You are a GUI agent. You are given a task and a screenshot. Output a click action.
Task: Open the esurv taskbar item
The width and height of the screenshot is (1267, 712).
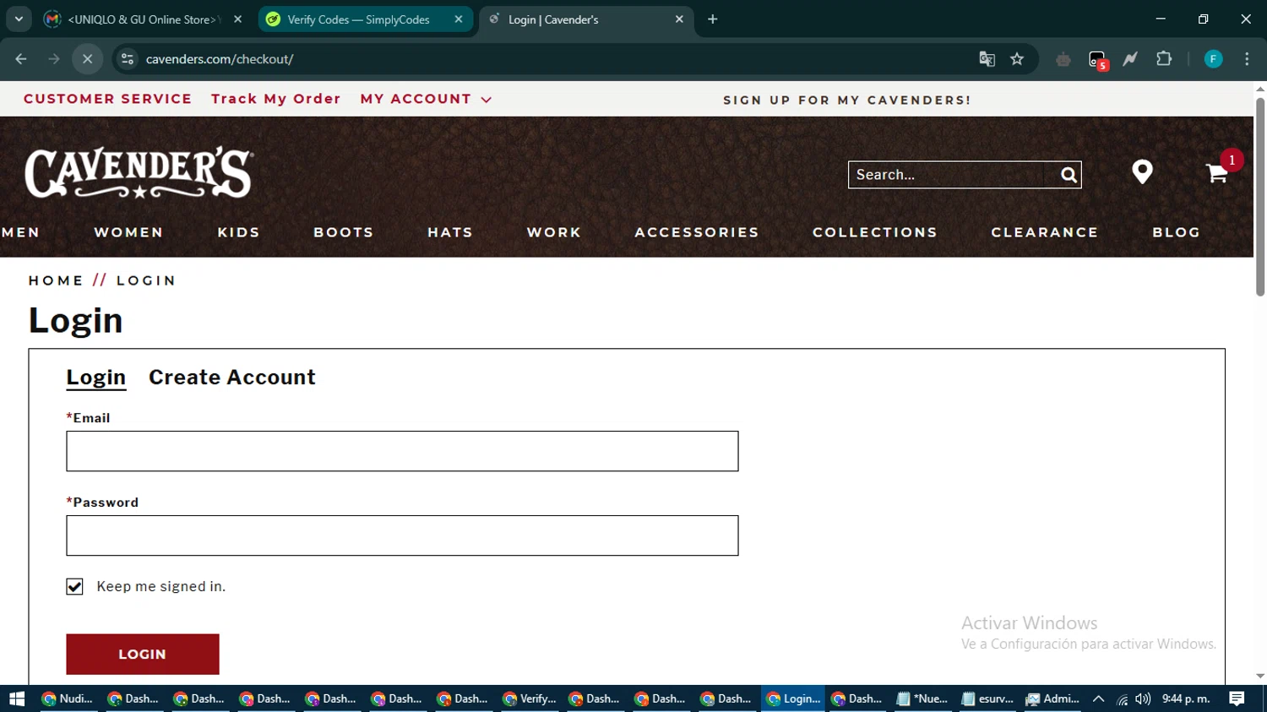(987, 698)
